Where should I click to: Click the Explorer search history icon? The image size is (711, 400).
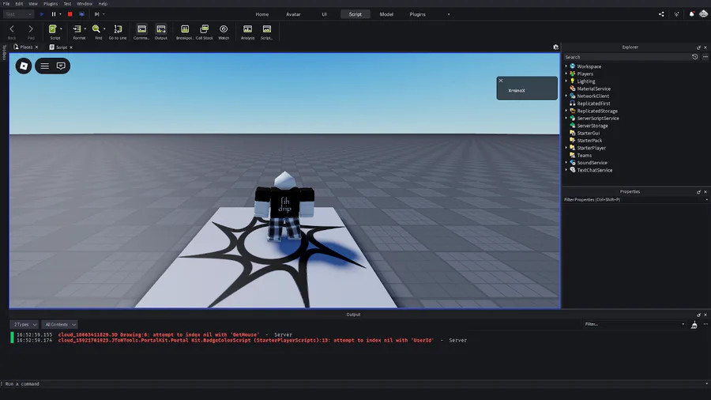[x=694, y=57]
